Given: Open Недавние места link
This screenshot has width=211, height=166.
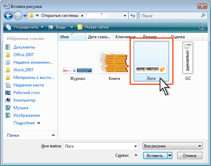Looking at the screenshot, I should point(29,85).
